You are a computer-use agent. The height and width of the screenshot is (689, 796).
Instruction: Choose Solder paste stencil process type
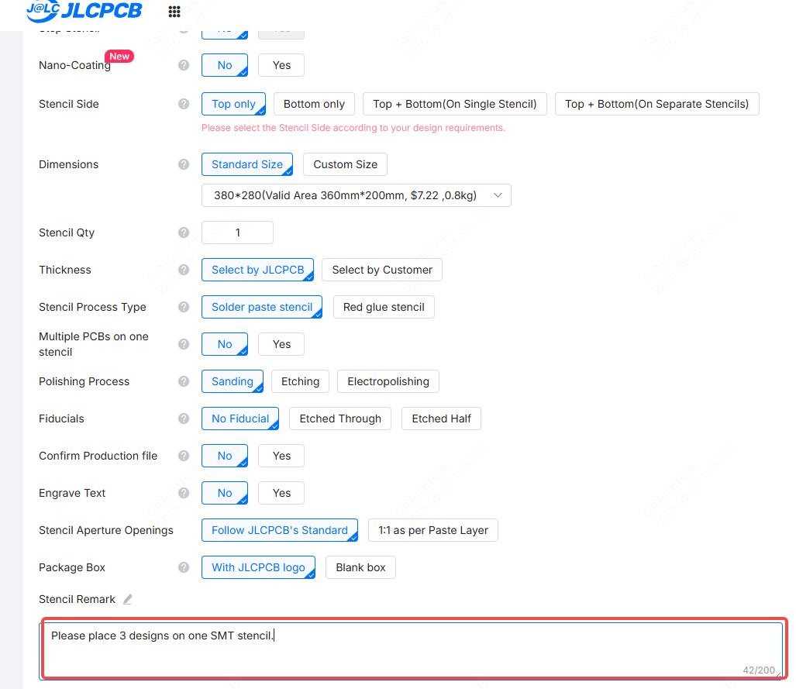262,307
